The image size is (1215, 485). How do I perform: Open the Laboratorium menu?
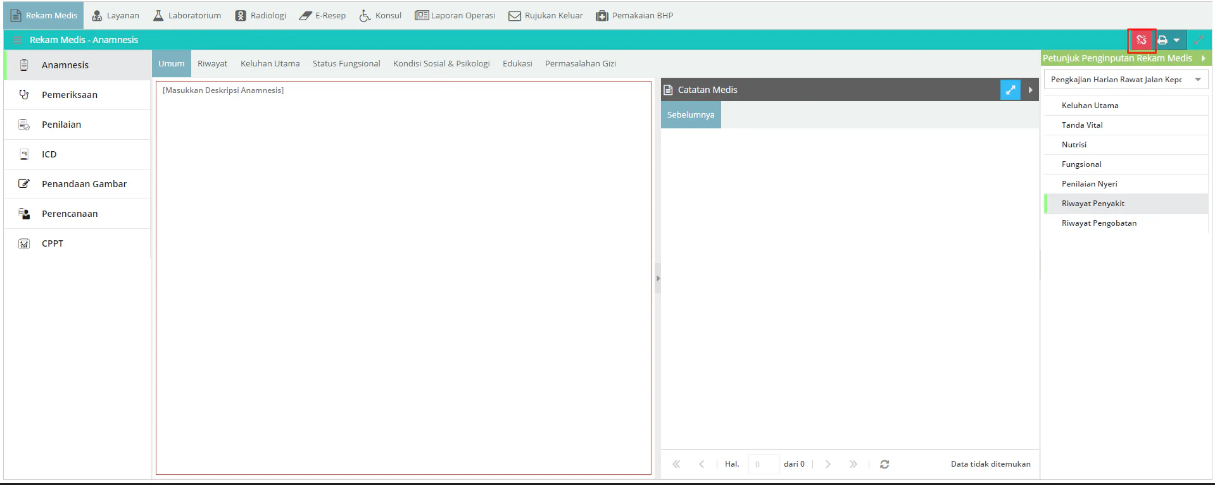point(187,15)
